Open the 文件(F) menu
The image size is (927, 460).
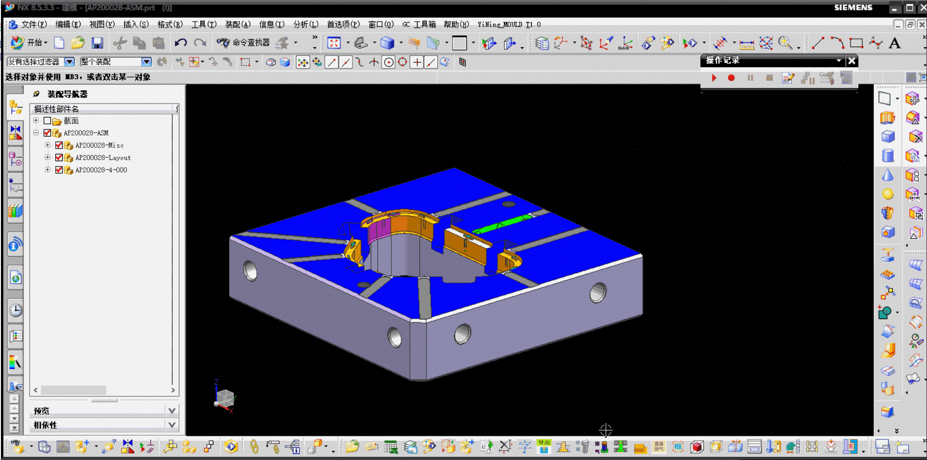(x=34, y=25)
